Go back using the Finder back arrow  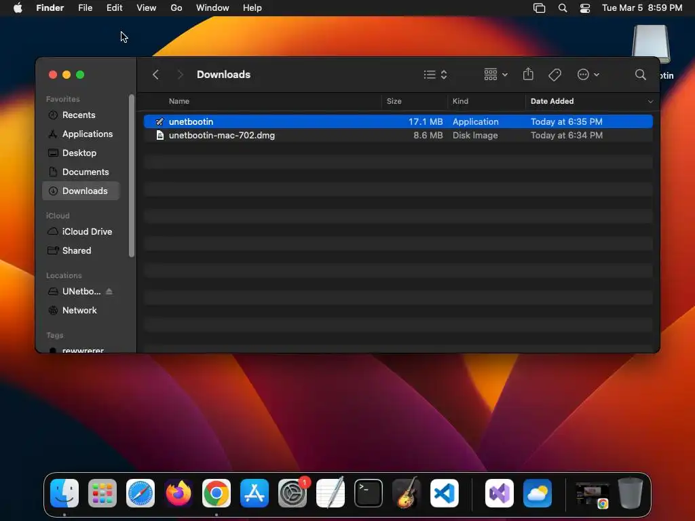point(155,75)
